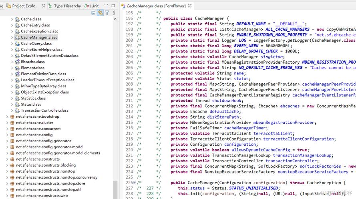Toggle folding at line 226 constructor

click(134, 183)
